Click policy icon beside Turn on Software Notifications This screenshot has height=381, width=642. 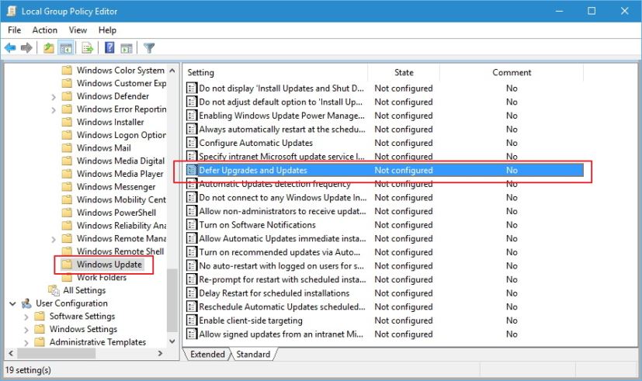click(191, 225)
